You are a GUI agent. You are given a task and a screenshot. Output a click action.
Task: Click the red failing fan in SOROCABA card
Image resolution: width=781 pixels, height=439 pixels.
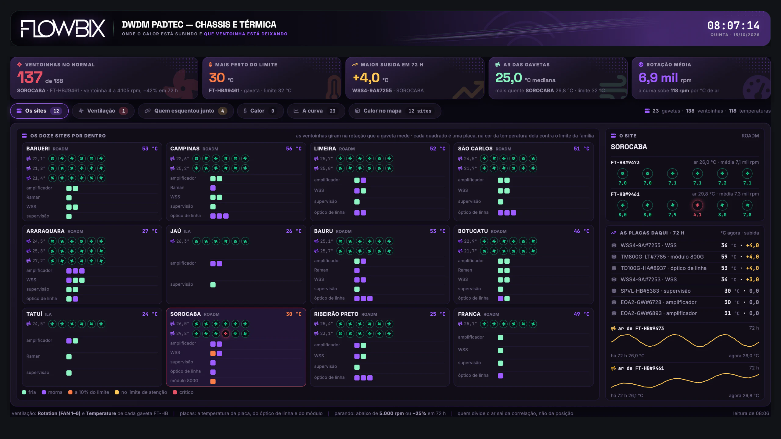click(x=225, y=334)
